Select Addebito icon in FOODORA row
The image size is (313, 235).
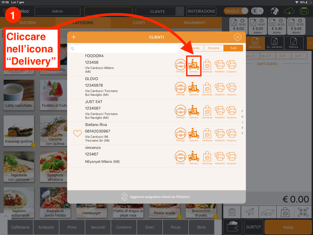(220, 66)
